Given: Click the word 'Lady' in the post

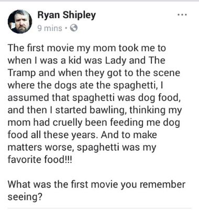Looking at the screenshot, I should click(115, 61).
